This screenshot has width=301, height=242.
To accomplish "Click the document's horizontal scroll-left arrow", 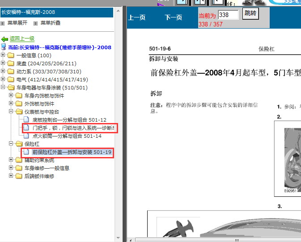I will [x=131, y=240].
